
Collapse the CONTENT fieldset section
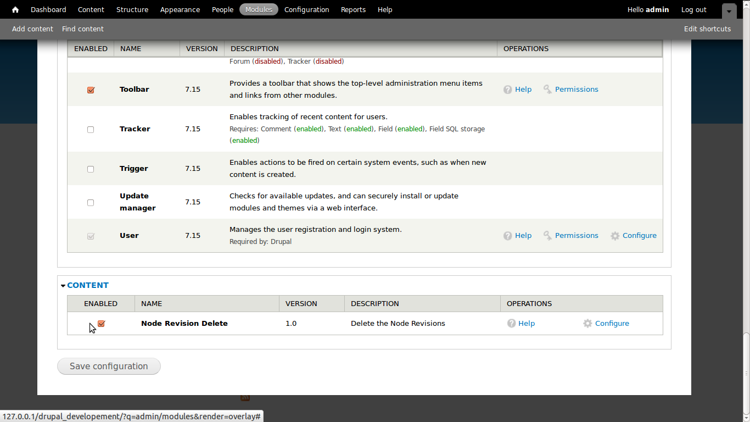point(87,285)
